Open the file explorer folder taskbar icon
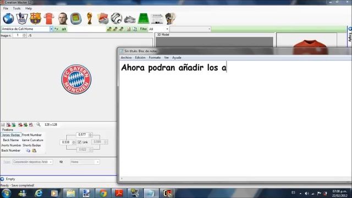 (x=71, y=193)
